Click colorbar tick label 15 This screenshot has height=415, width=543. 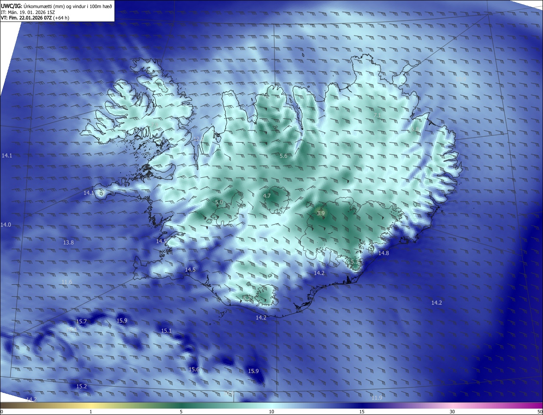(362, 412)
